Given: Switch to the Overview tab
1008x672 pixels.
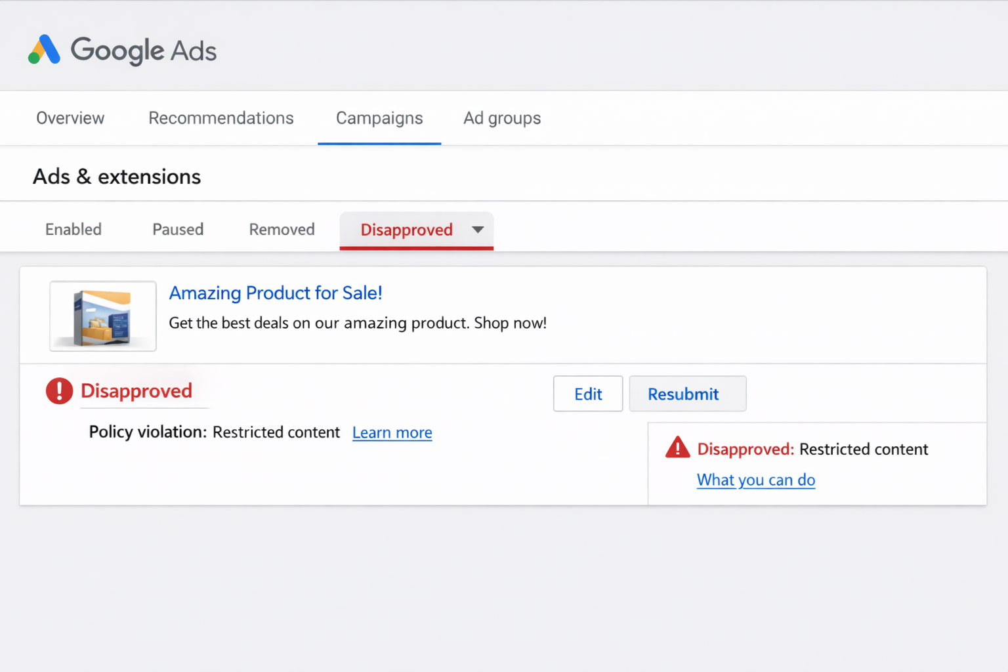Looking at the screenshot, I should click(x=70, y=118).
